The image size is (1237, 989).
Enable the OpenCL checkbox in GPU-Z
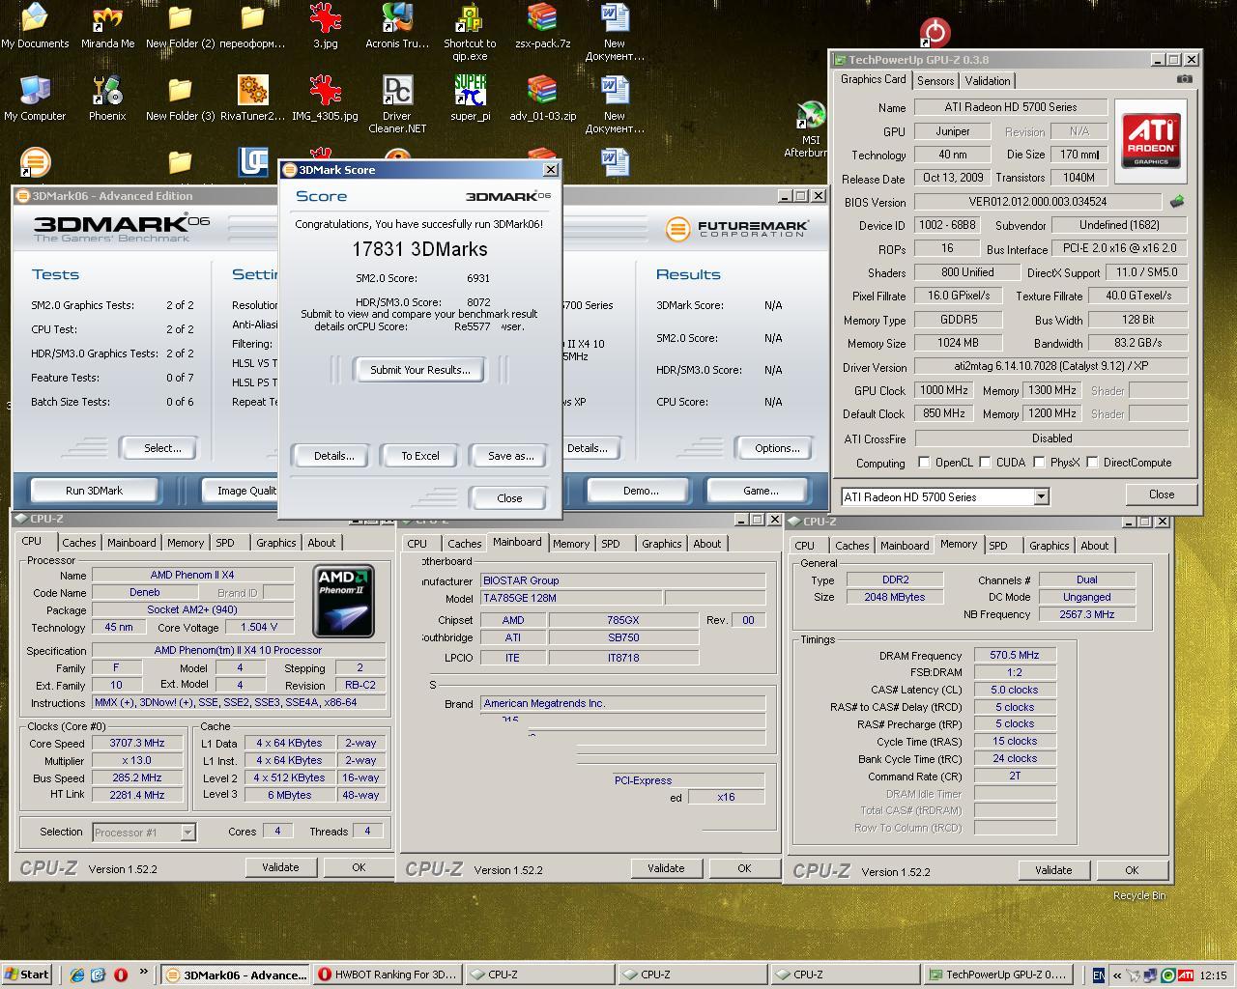924,463
